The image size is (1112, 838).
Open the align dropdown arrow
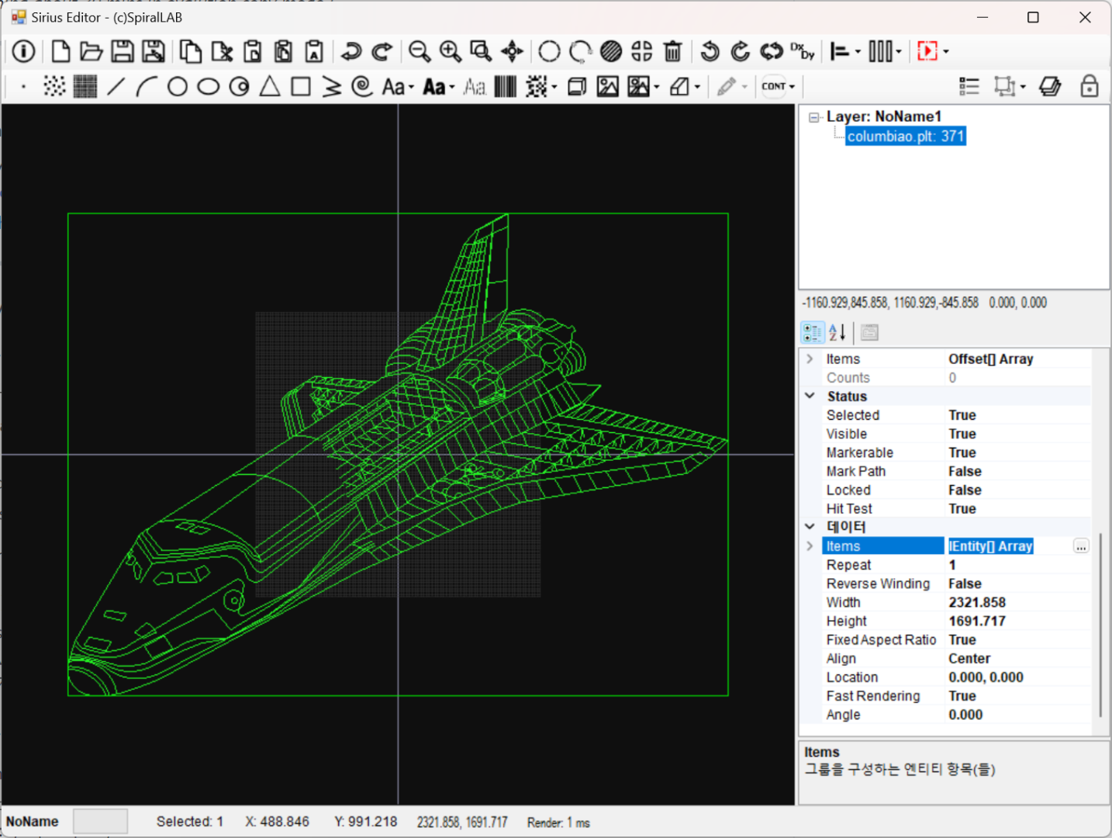click(858, 52)
